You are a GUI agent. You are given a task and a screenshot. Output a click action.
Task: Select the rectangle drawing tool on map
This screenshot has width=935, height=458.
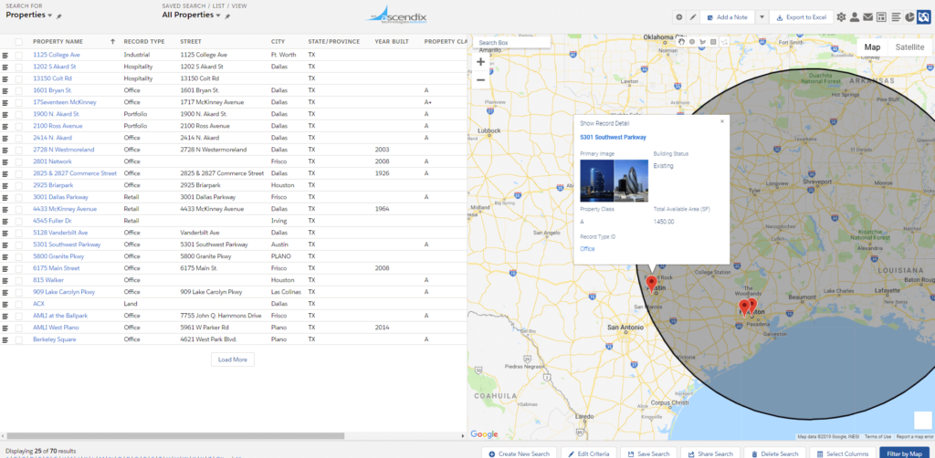click(x=713, y=42)
